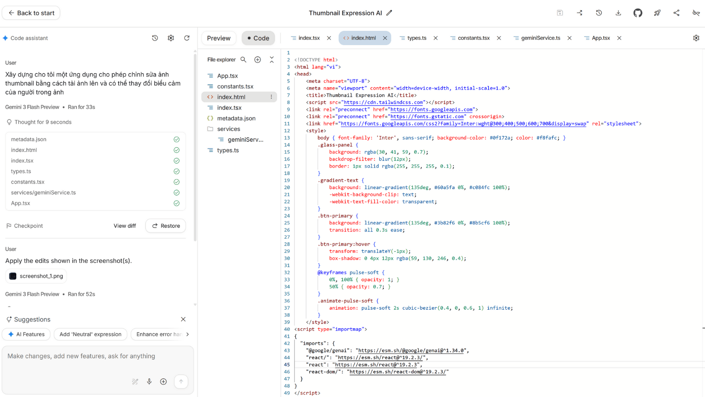View edit history from the top toolbar
Viewport: 705px width, 397px height.
[599, 13]
